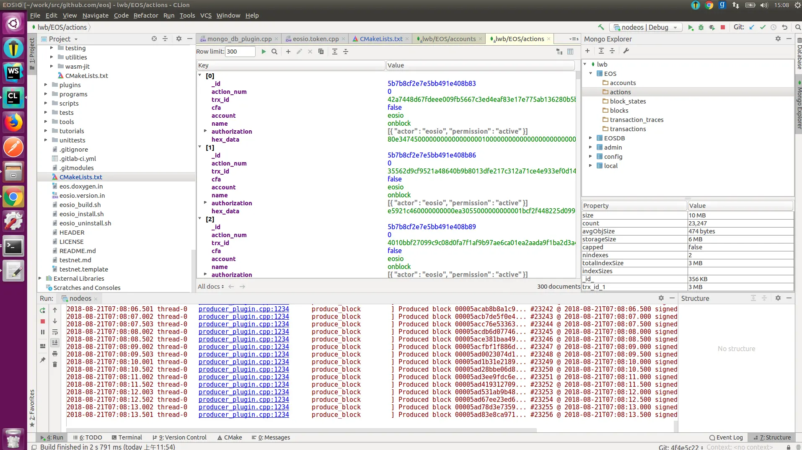
Task: Switch to the eosio.token.cpp editor tab
Action: click(315, 39)
